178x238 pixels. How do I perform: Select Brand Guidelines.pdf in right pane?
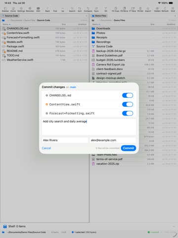coord(134,56)
